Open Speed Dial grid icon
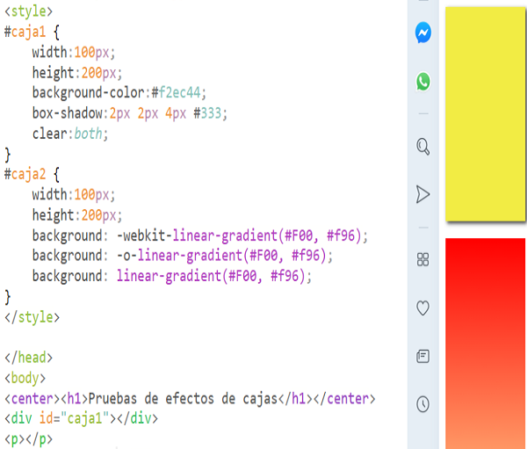 pyautogui.click(x=422, y=259)
